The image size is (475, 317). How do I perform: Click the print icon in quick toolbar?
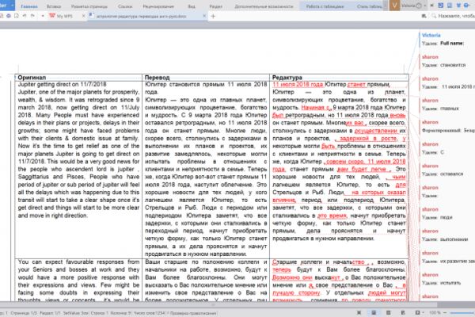(9, 16)
